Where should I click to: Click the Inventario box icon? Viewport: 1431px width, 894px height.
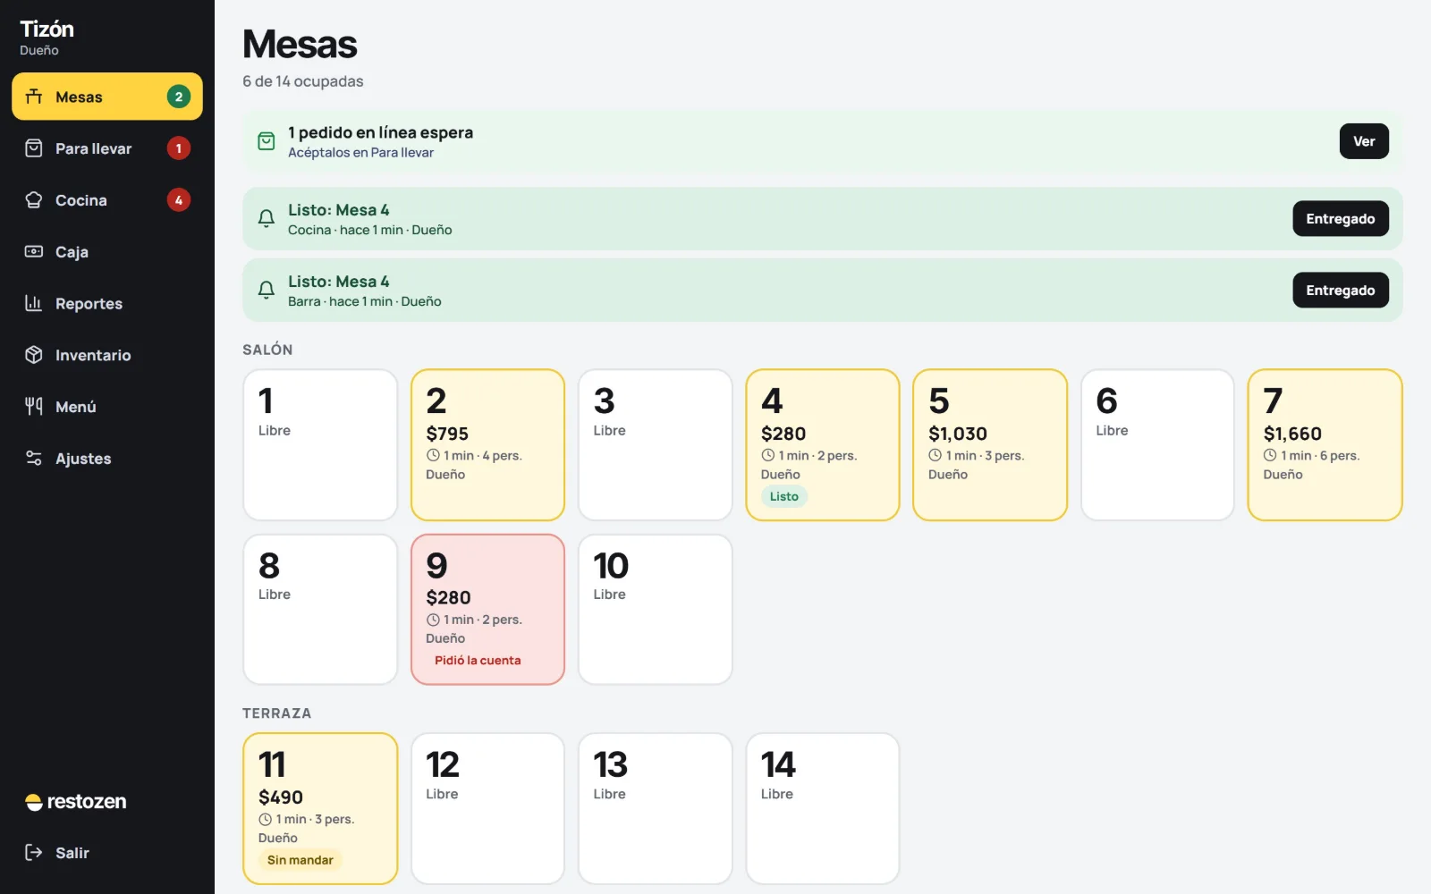pyautogui.click(x=34, y=355)
